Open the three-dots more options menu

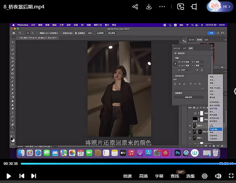(x=162, y=7)
